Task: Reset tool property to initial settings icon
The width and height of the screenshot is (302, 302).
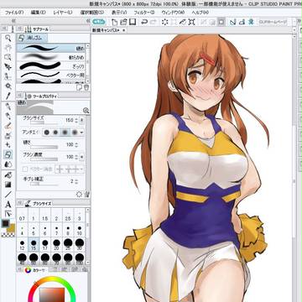Action: (x=79, y=194)
